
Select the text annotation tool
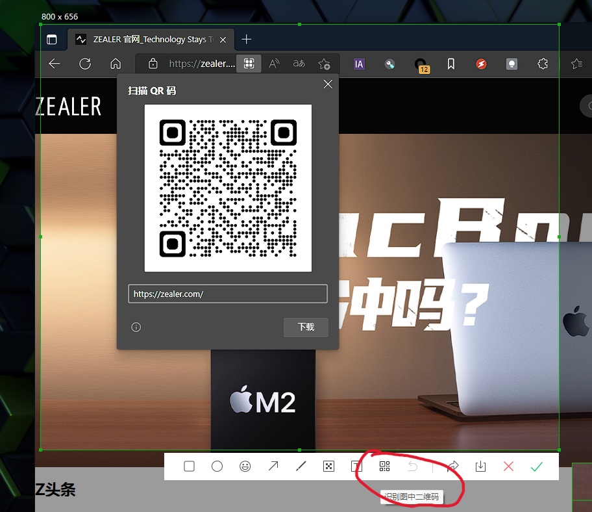(x=356, y=467)
